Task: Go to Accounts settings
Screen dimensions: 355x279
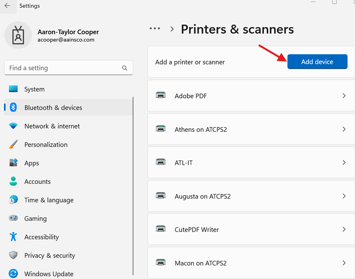Action: pos(37,181)
